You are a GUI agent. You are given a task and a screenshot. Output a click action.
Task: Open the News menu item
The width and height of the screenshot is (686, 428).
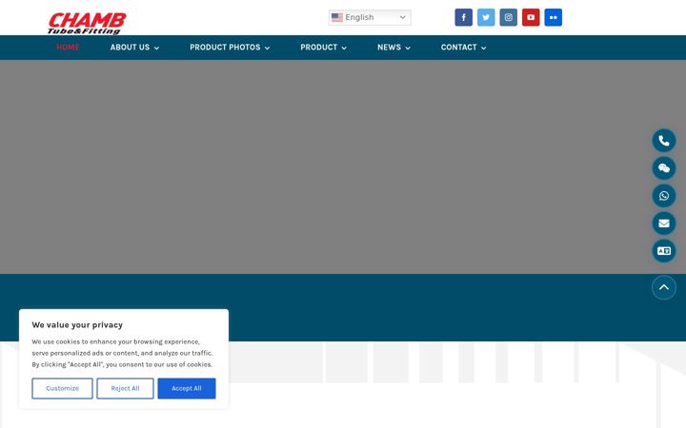pos(389,48)
